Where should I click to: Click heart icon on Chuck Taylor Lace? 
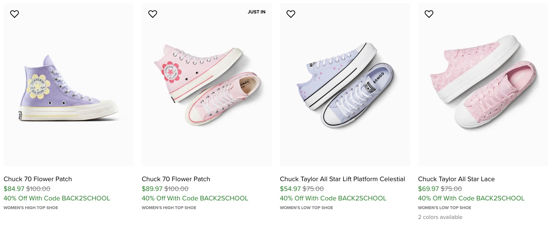(429, 14)
